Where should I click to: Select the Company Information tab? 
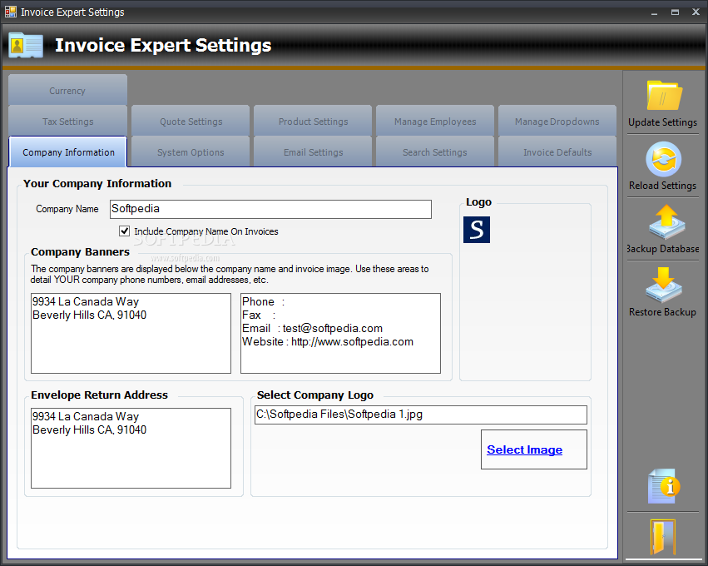tap(67, 151)
